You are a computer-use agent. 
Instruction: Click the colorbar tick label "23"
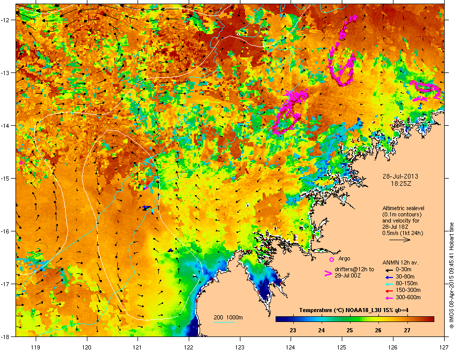(x=293, y=330)
